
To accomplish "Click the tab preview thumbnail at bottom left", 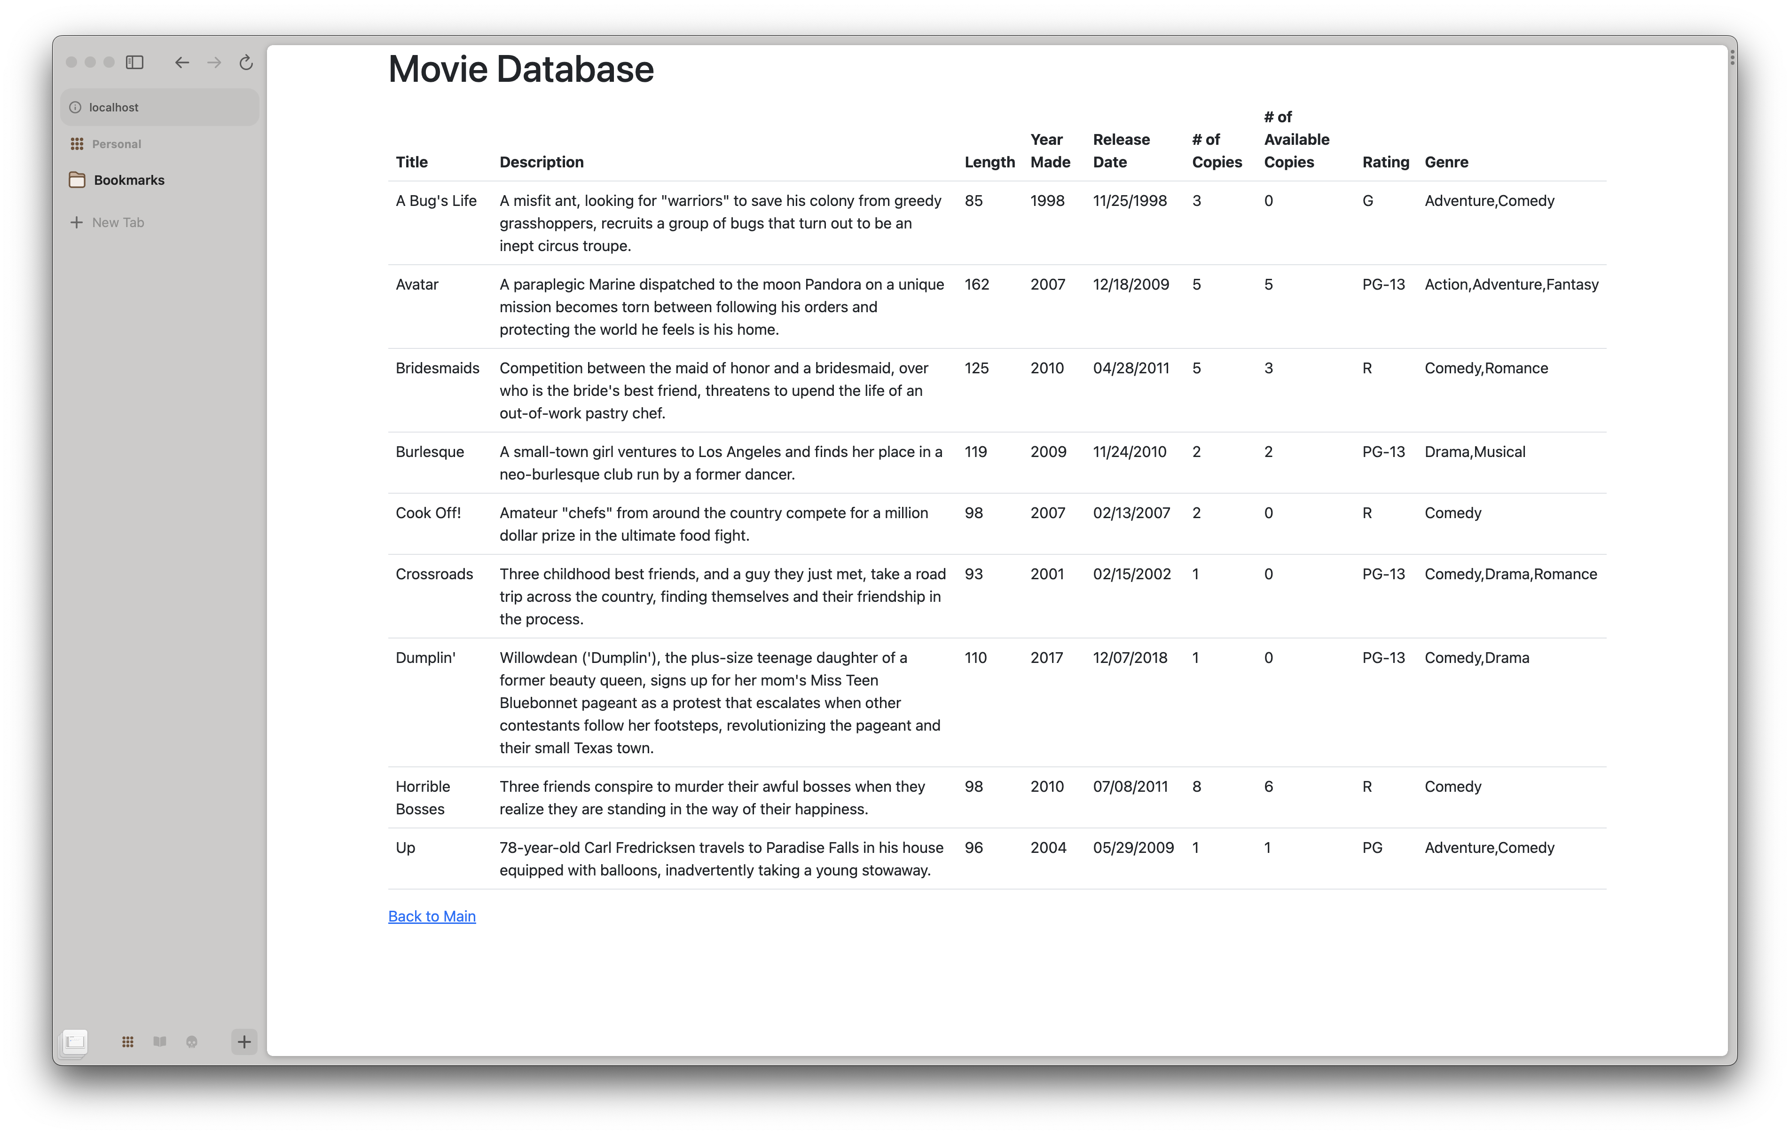I will pos(74,1042).
